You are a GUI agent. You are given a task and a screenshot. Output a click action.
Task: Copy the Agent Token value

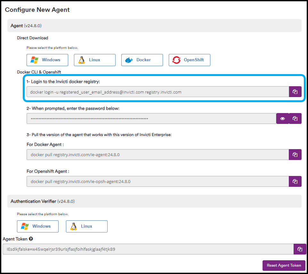(x=300, y=249)
